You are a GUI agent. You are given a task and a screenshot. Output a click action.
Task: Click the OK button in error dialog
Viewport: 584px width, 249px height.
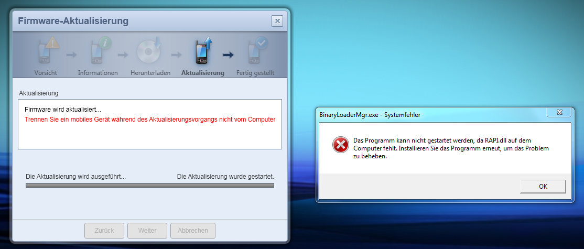543,187
